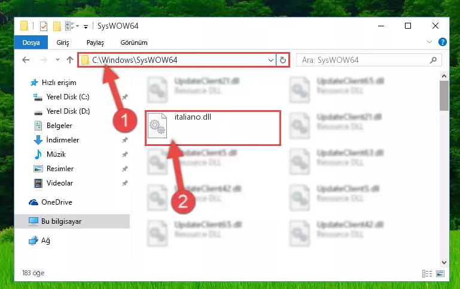Click the Hızlı erişim star icon
Viewport: 460px width, 289px height.
[34, 83]
